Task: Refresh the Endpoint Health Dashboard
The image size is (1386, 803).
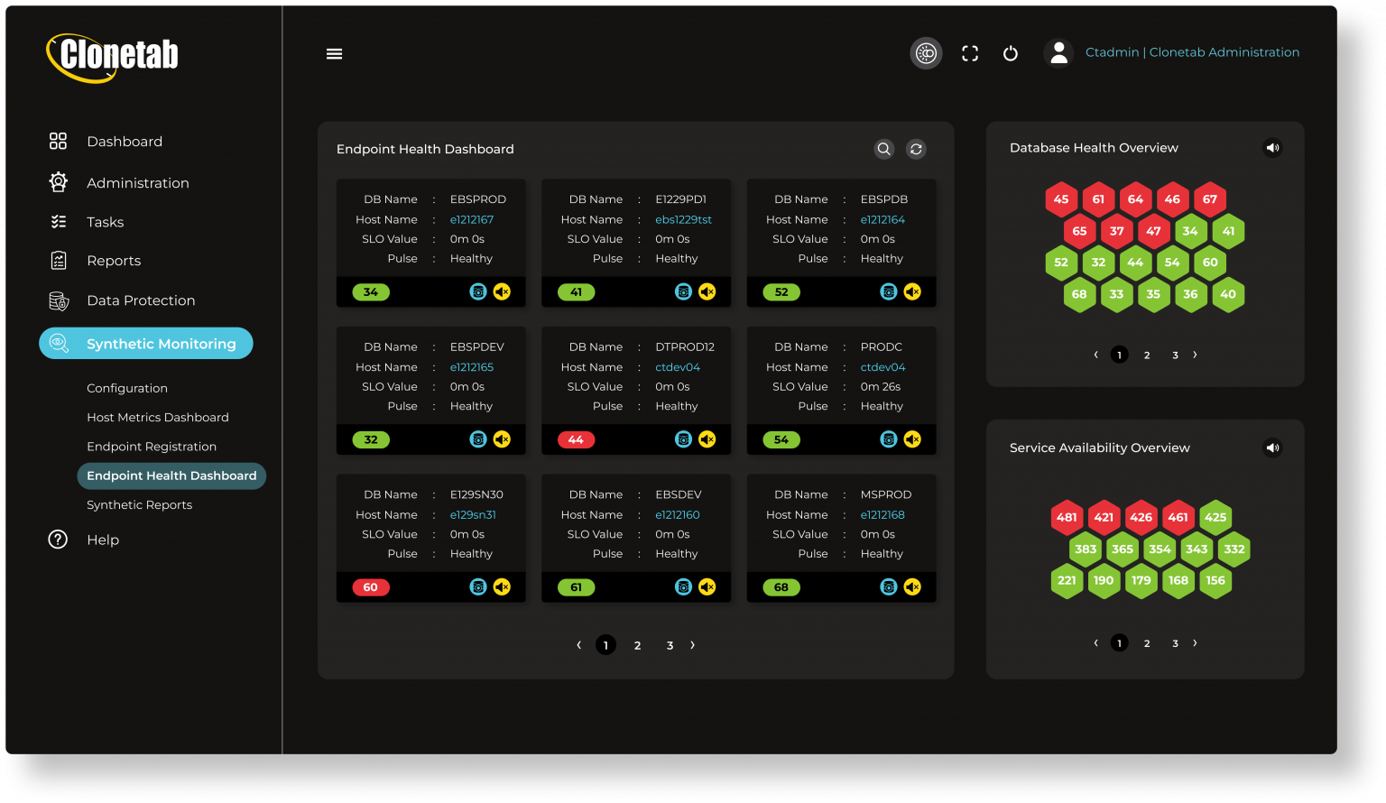Action: 916,149
